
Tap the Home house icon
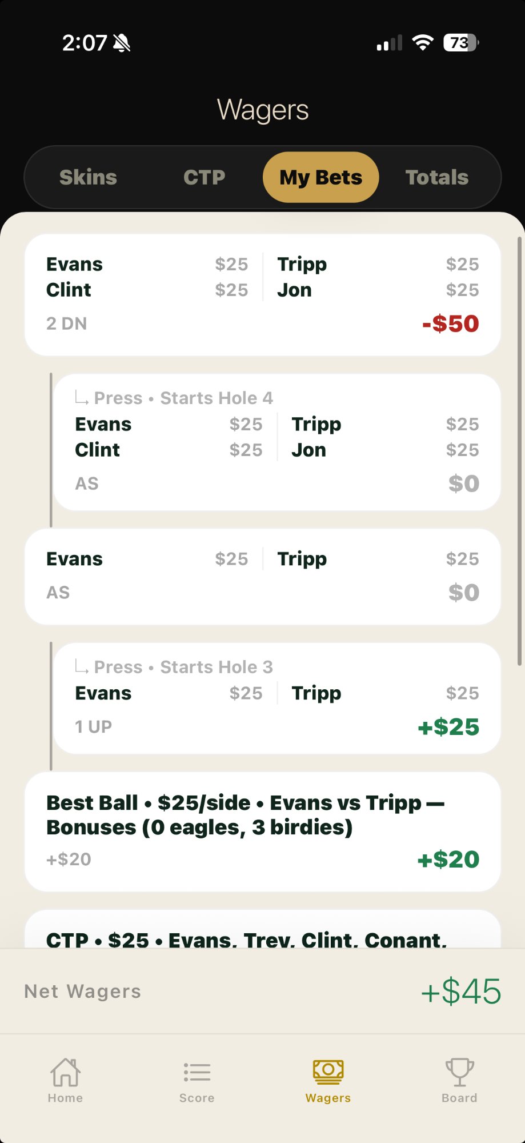click(65, 1072)
